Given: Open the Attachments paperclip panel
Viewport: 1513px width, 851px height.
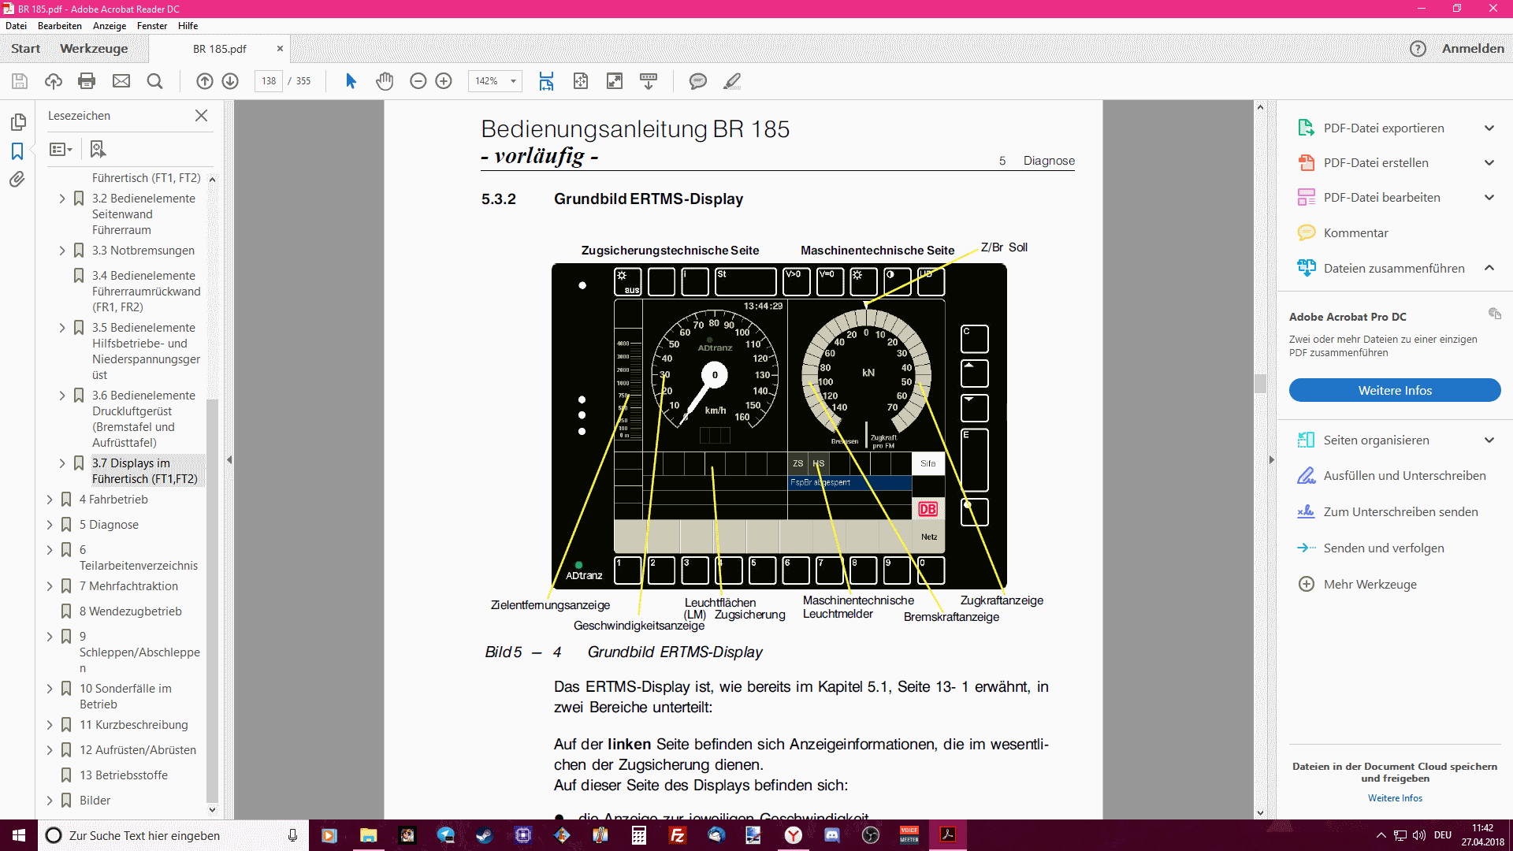Looking at the screenshot, I should pos(17,180).
